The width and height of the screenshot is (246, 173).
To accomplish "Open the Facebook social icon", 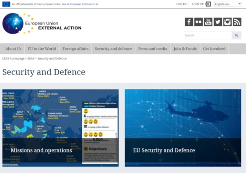I will (189, 22).
